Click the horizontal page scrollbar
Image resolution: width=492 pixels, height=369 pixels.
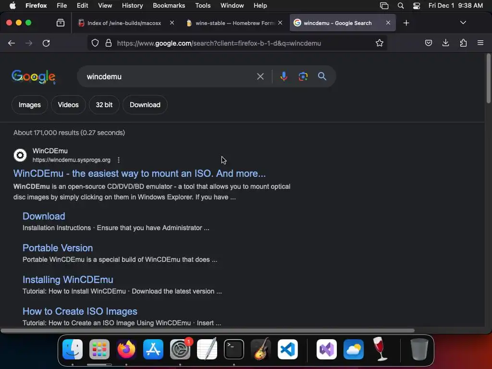pos(208,331)
